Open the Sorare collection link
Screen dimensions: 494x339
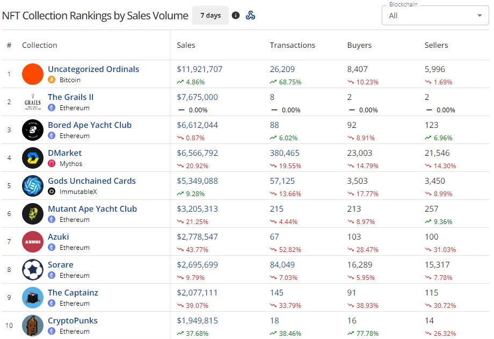click(x=61, y=265)
